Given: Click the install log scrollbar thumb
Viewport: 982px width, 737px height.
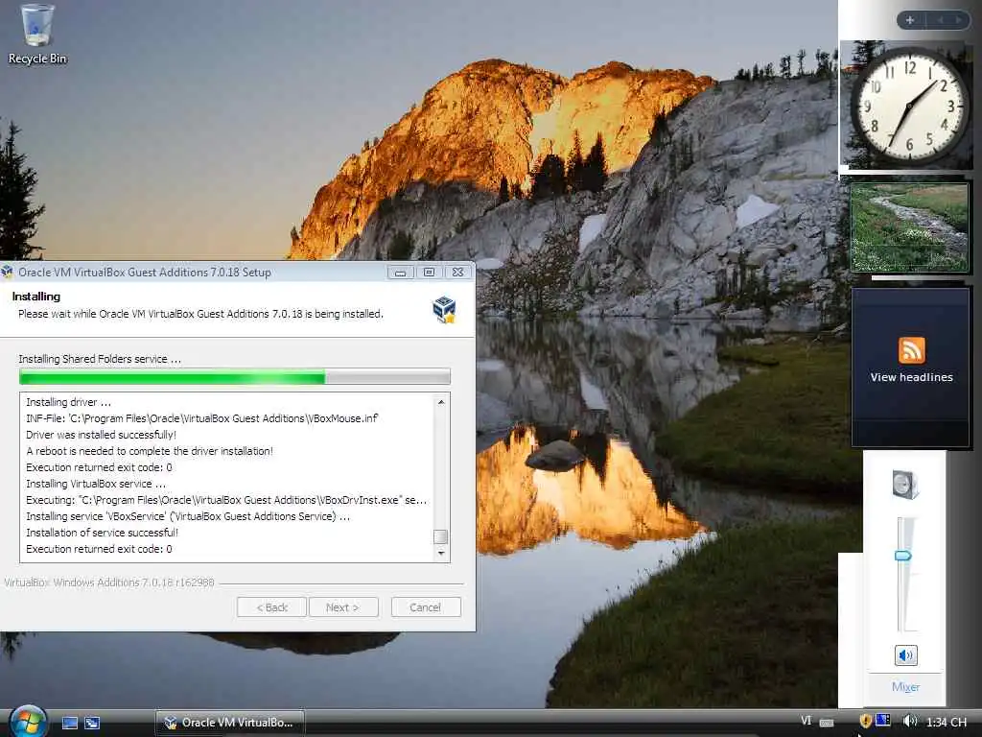Looking at the screenshot, I should [x=441, y=537].
